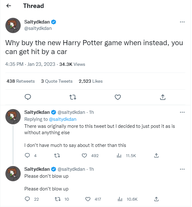Image resolution: width=192 pixels, height=207 pixels.
Task: Open more options on first reply tweet
Action: point(182,112)
